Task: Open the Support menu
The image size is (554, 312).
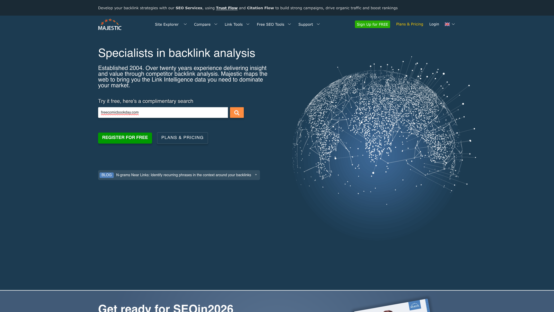Action: point(305,25)
